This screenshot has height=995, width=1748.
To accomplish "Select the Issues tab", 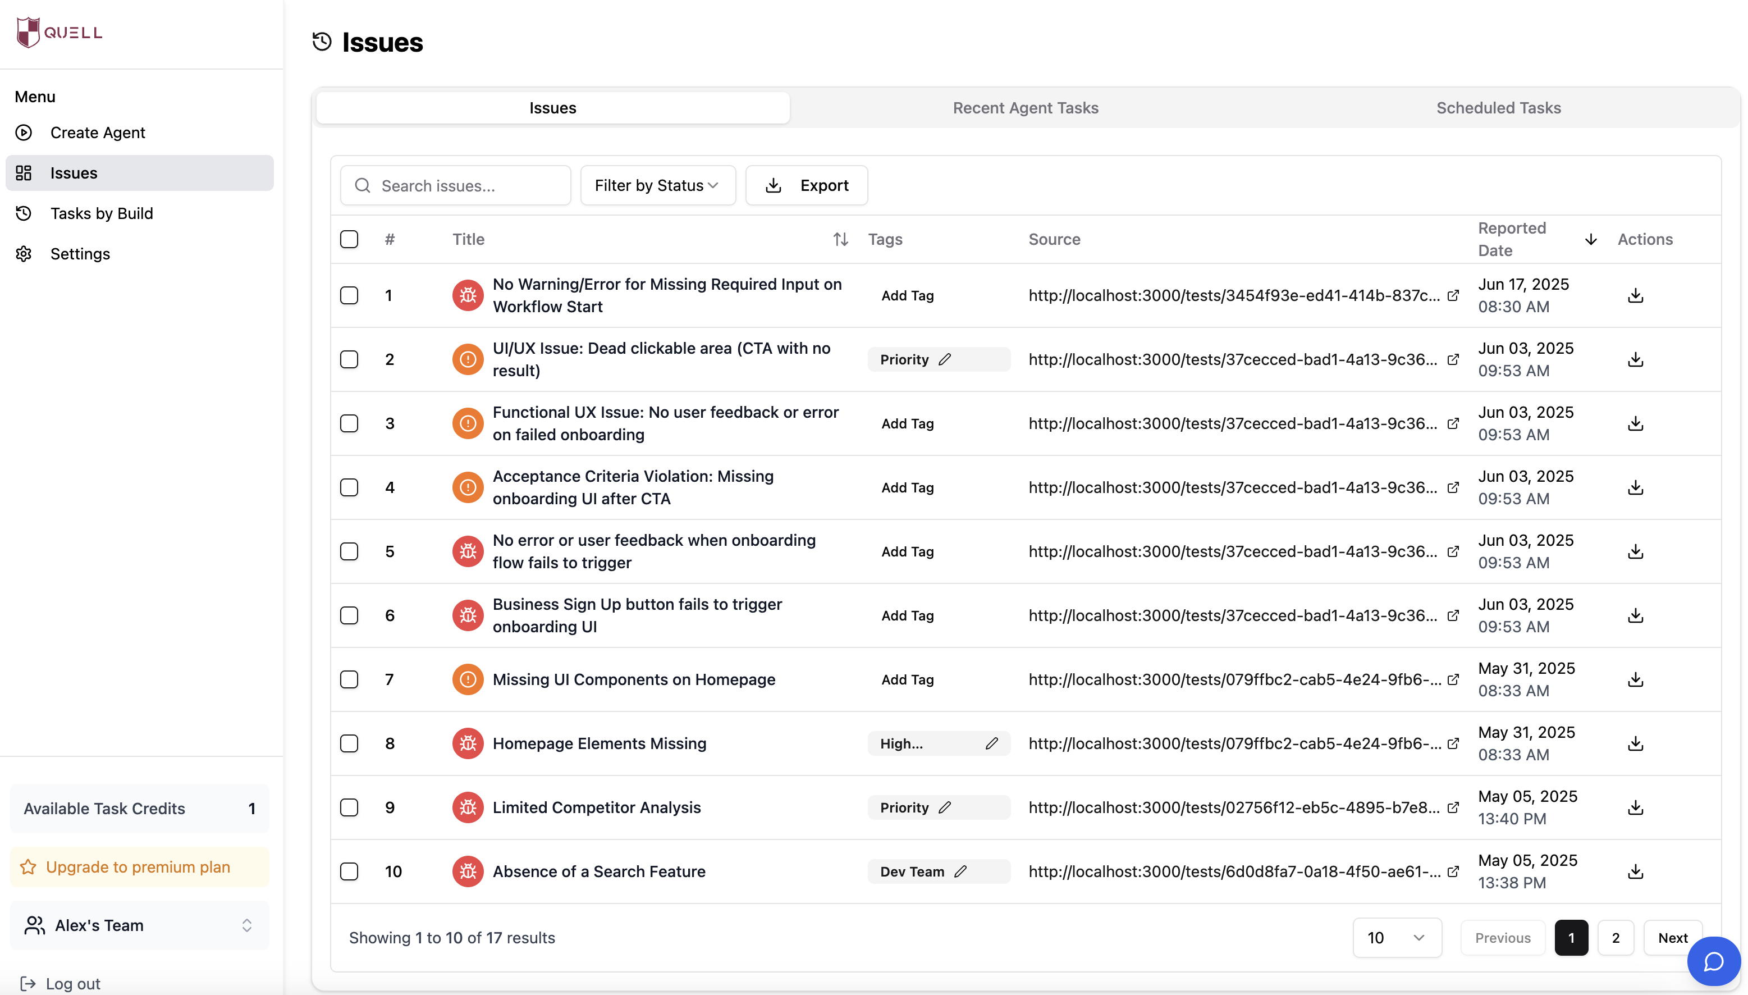I will tap(552, 108).
